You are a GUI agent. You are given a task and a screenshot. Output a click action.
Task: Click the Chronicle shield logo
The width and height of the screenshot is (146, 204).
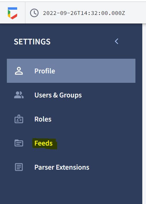coord(13,13)
